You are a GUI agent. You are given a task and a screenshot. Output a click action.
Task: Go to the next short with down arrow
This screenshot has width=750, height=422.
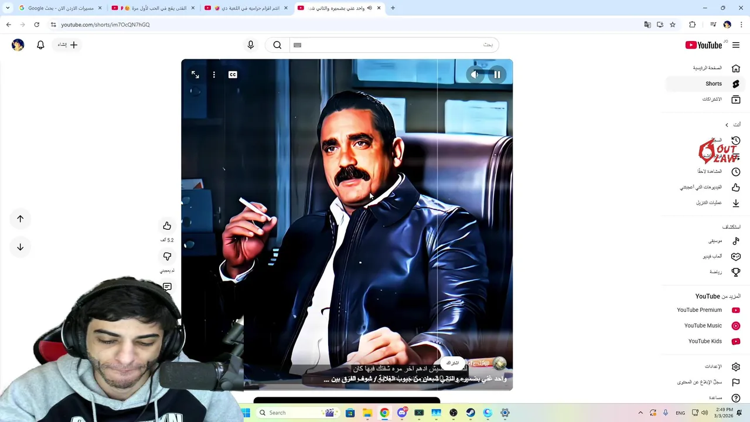(20, 247)
